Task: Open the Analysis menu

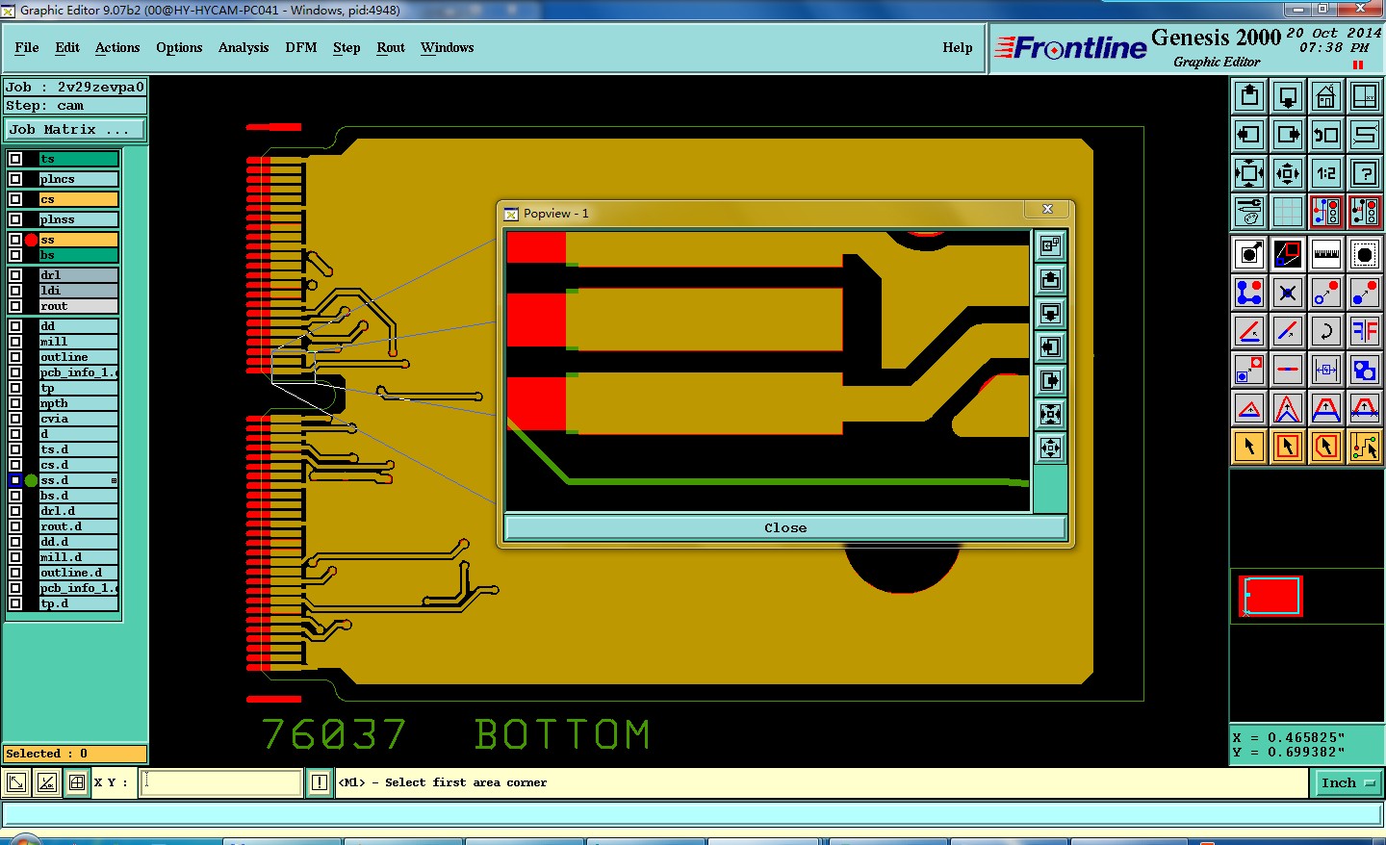Action: [x=244, y=47]
